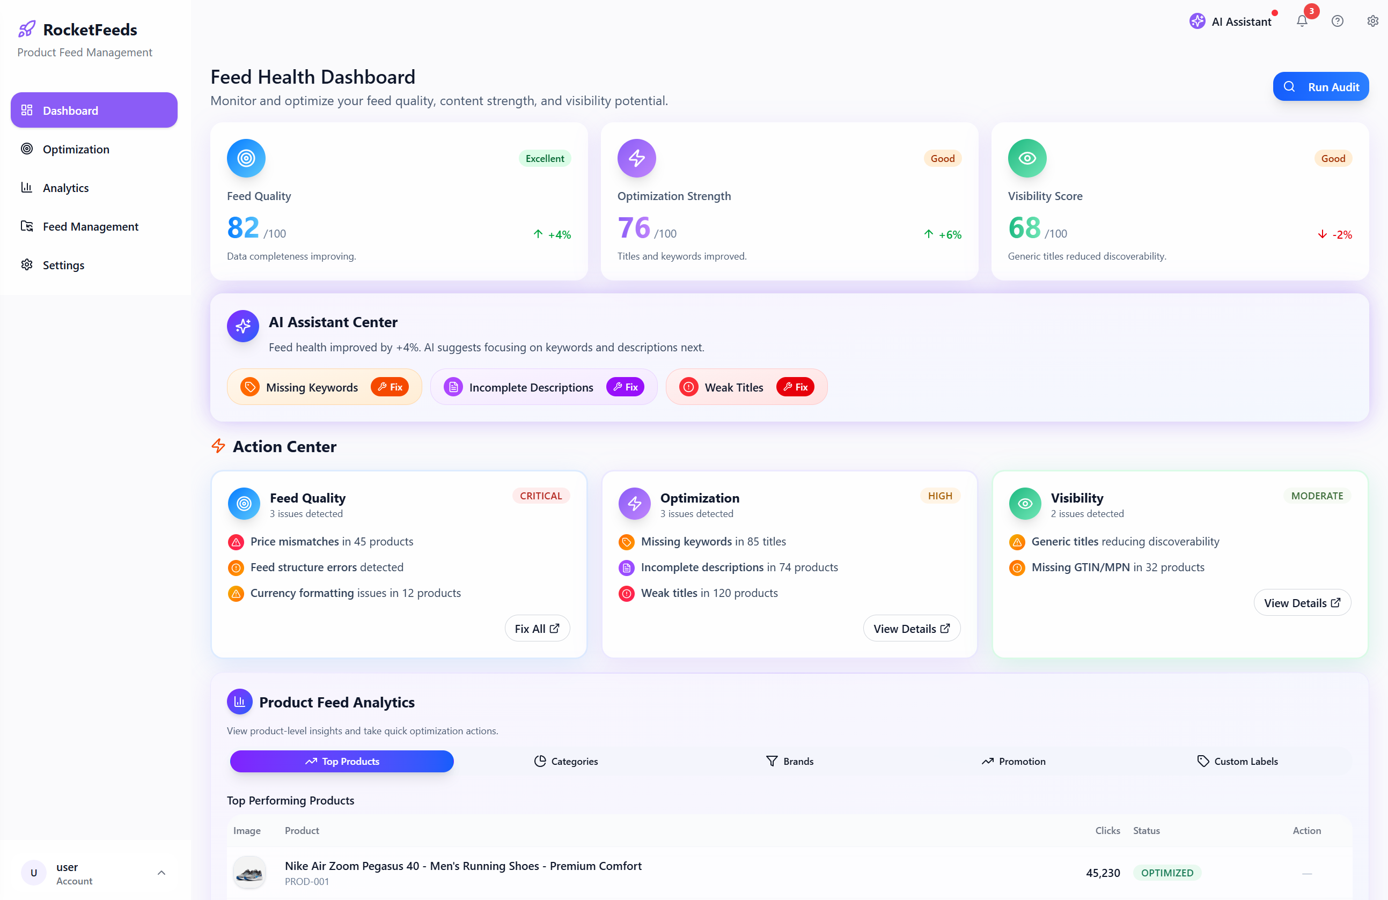Select the Custom Labels filter

click(x=1238, y=761)
